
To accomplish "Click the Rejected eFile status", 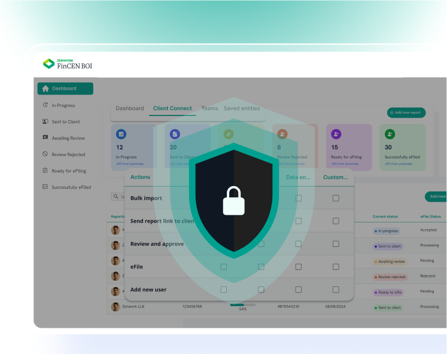I will (428, 276).
